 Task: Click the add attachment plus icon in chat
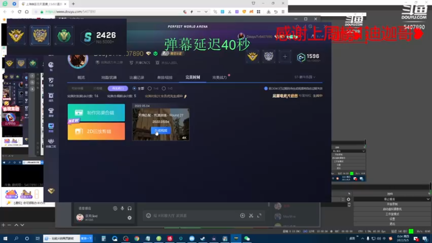tap(242, 215)
